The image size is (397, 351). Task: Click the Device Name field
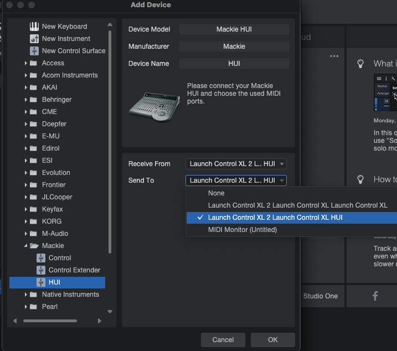click(234, 64)
